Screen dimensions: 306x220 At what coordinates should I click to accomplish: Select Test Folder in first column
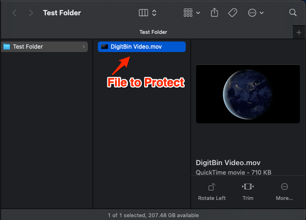(x=28, y=47)
